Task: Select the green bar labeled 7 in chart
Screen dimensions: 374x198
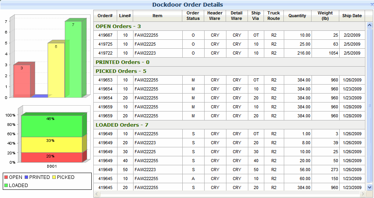Action: click(73, 58)
